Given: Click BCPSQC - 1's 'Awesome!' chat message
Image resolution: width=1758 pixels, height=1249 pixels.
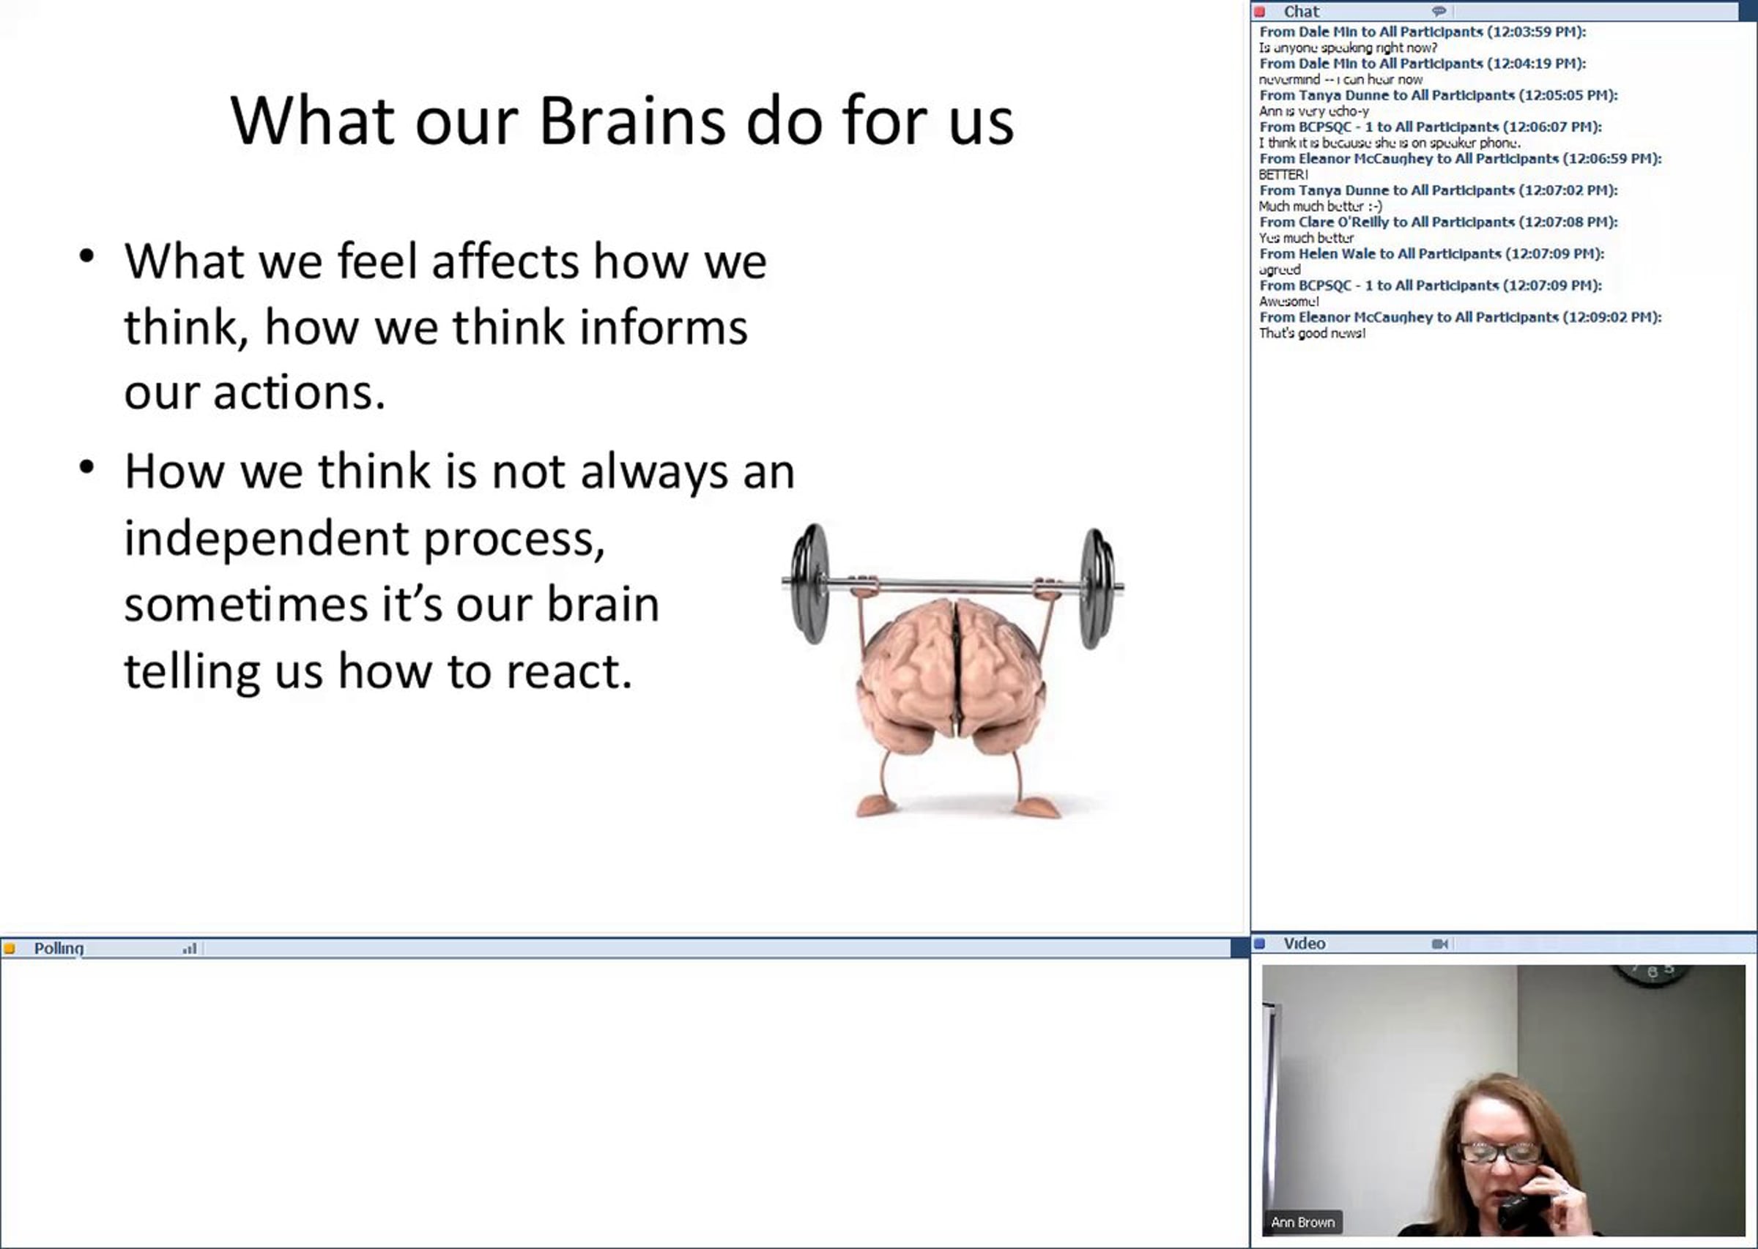Looking at the screenshot, I should click(x=1288, y=302).
